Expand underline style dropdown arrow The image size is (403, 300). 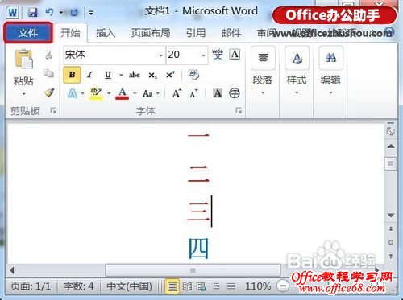click(x=121, y=75)
